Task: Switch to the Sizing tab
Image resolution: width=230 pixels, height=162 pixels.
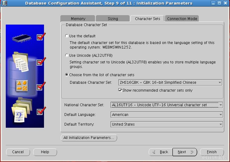Action: click(113, 19)
